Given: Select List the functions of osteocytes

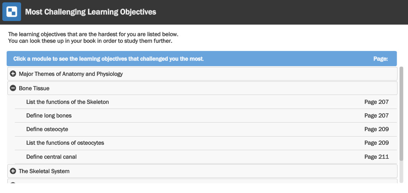Looking at the screenshot, I should (65, 143).
